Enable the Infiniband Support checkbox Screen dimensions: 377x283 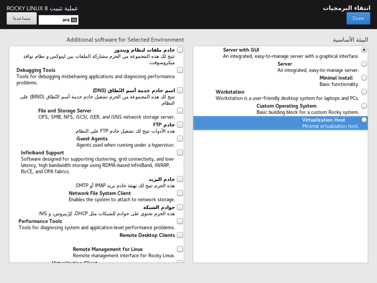180,153
